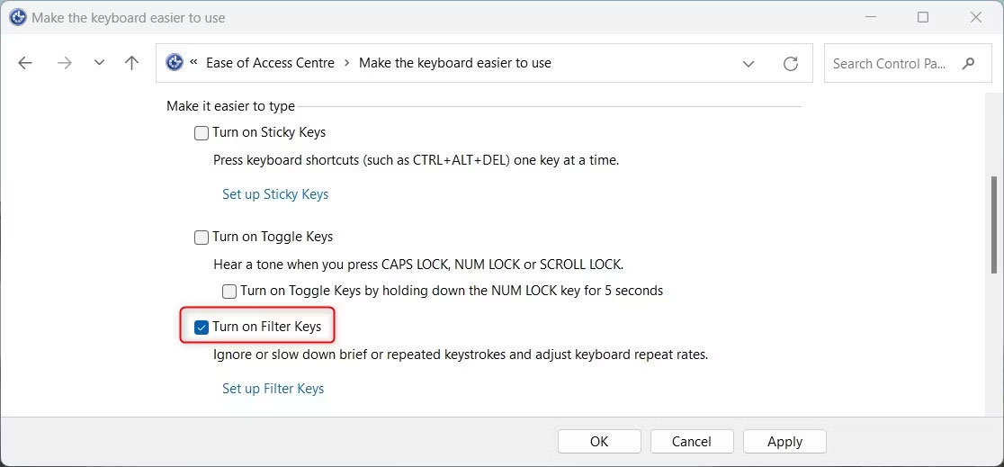Open recent locations chevron
The width and height of the screenshot is (1004, 467).
[99, 63]
